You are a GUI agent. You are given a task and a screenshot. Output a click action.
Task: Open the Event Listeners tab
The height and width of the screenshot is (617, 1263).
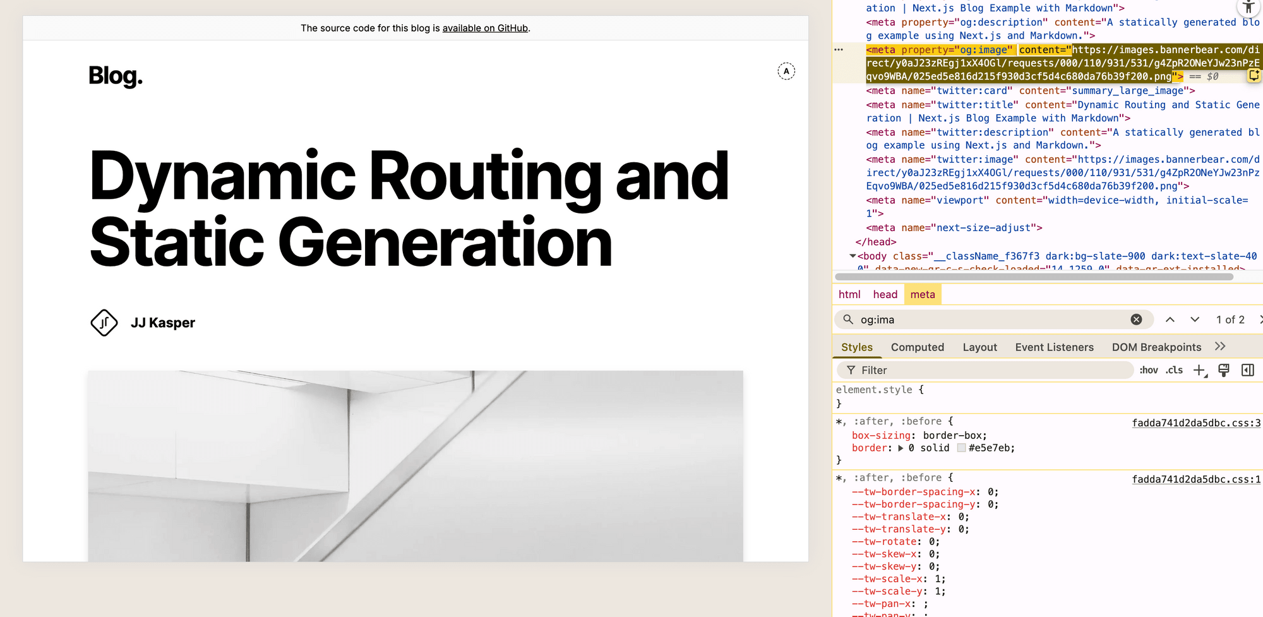tap(1054, 347)
